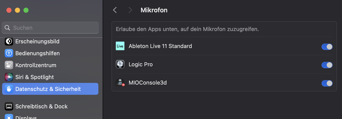Click the Siri & Spotlight icon
The image size is (342, 119).
9,77
